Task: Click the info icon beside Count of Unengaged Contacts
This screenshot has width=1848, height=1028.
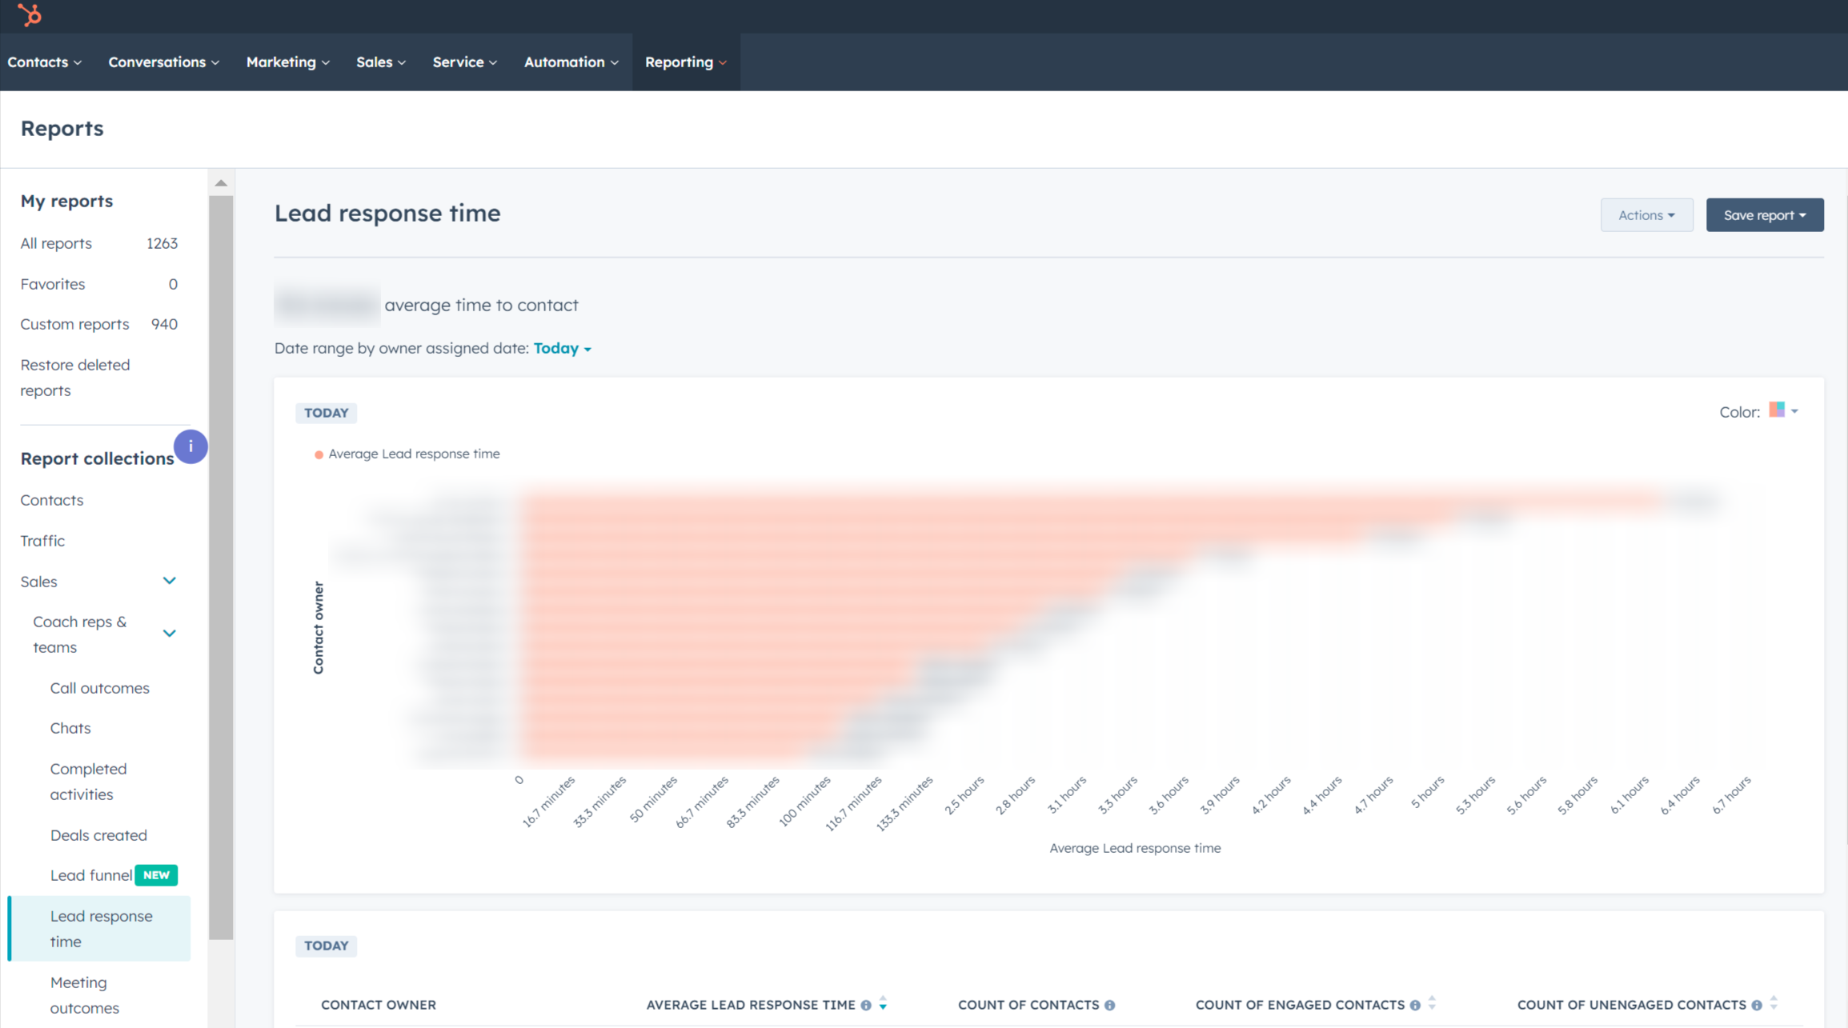Action: (1758, 1005)
